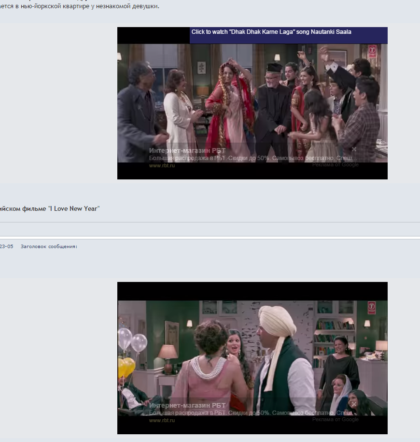Click the www.rbt.ru link on dancing group video
Screen dimensions: 420x442
[x=162, y=165]
